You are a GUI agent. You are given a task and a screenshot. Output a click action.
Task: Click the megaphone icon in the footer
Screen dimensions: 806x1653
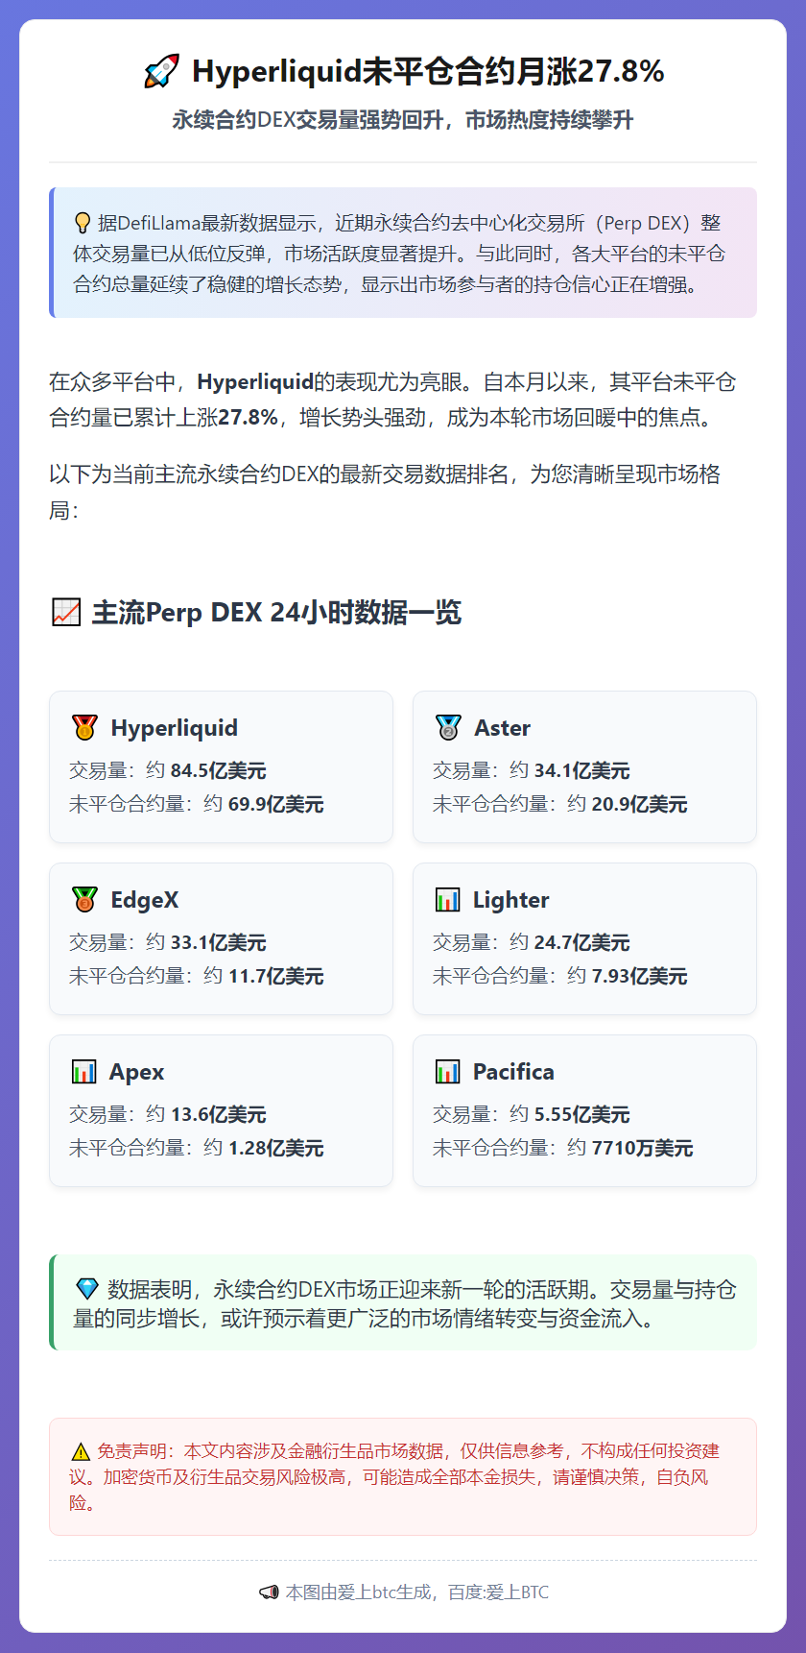[269, 1592]
